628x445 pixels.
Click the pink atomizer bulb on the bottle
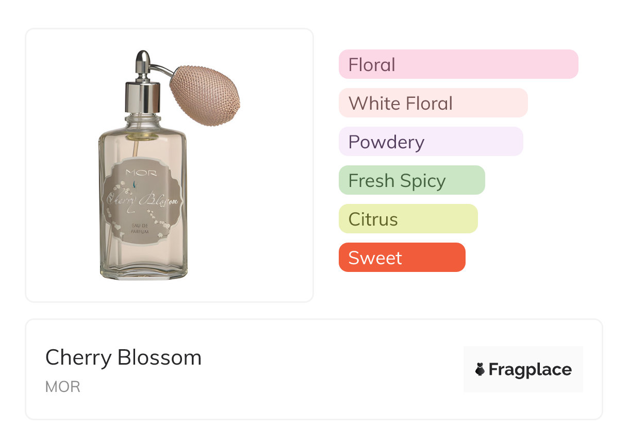[205, 95]
